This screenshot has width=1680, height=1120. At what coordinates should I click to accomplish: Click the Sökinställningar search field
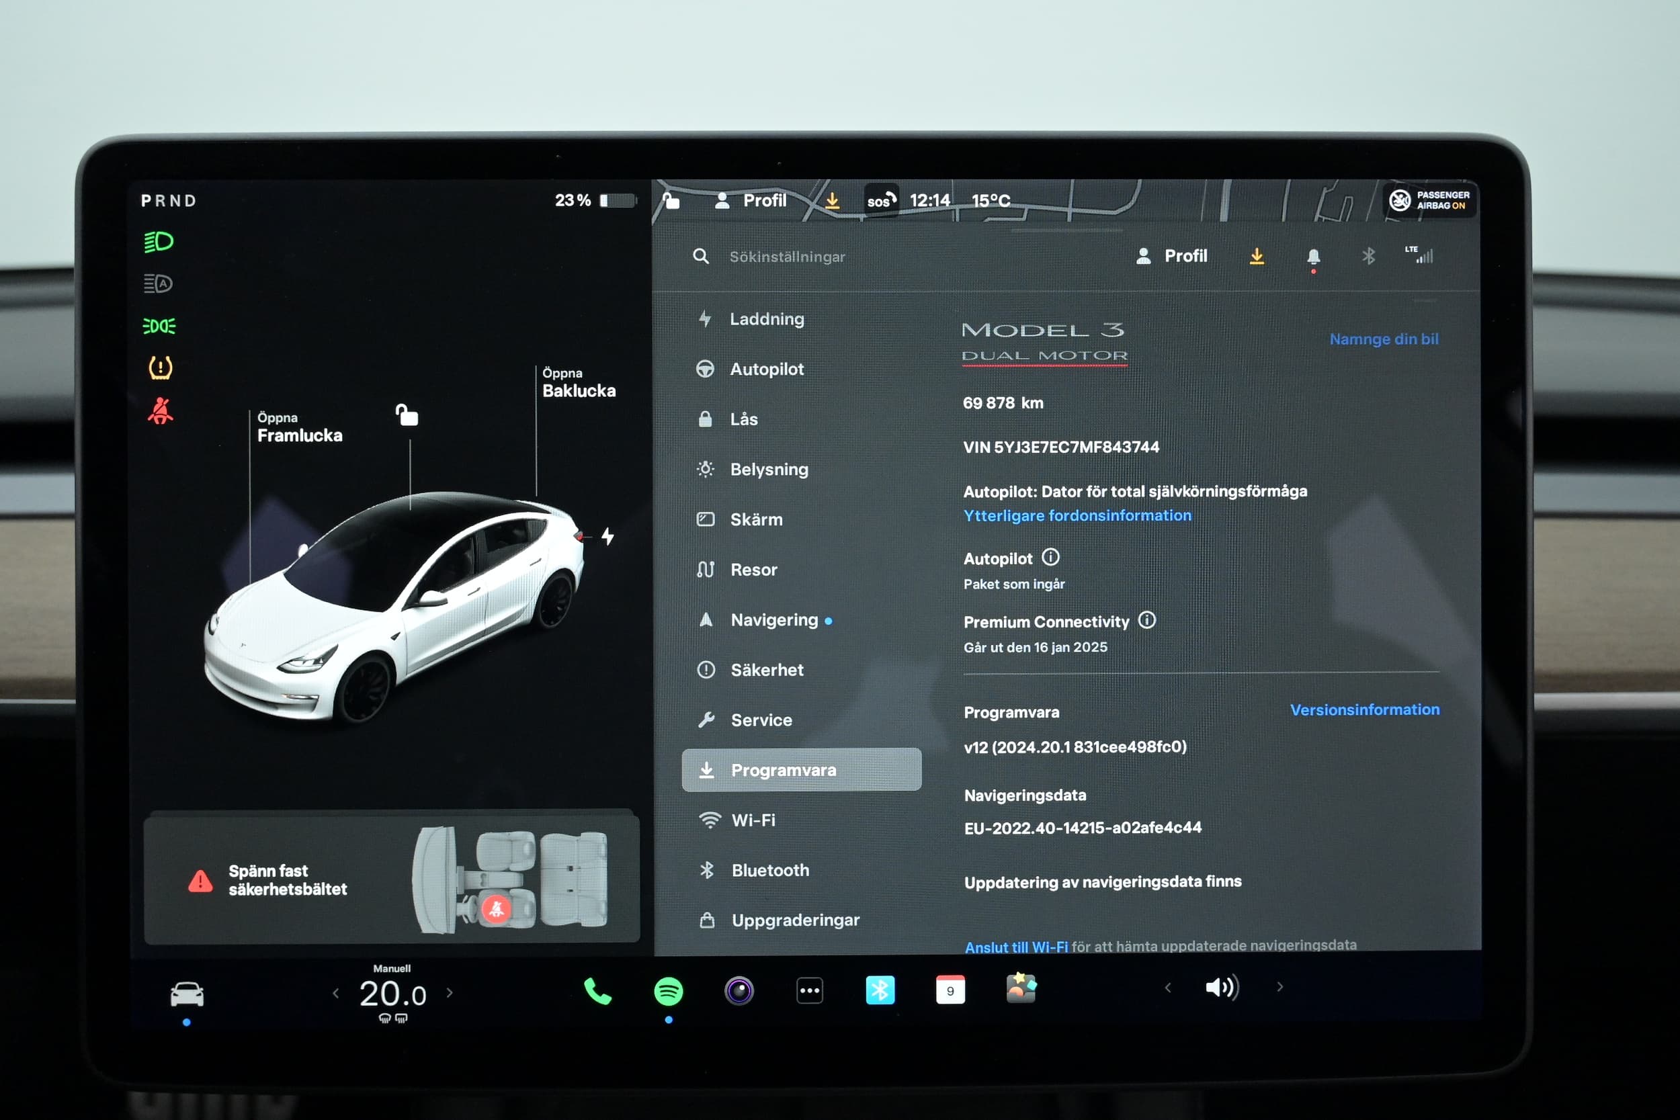click(x=786, y=257)
